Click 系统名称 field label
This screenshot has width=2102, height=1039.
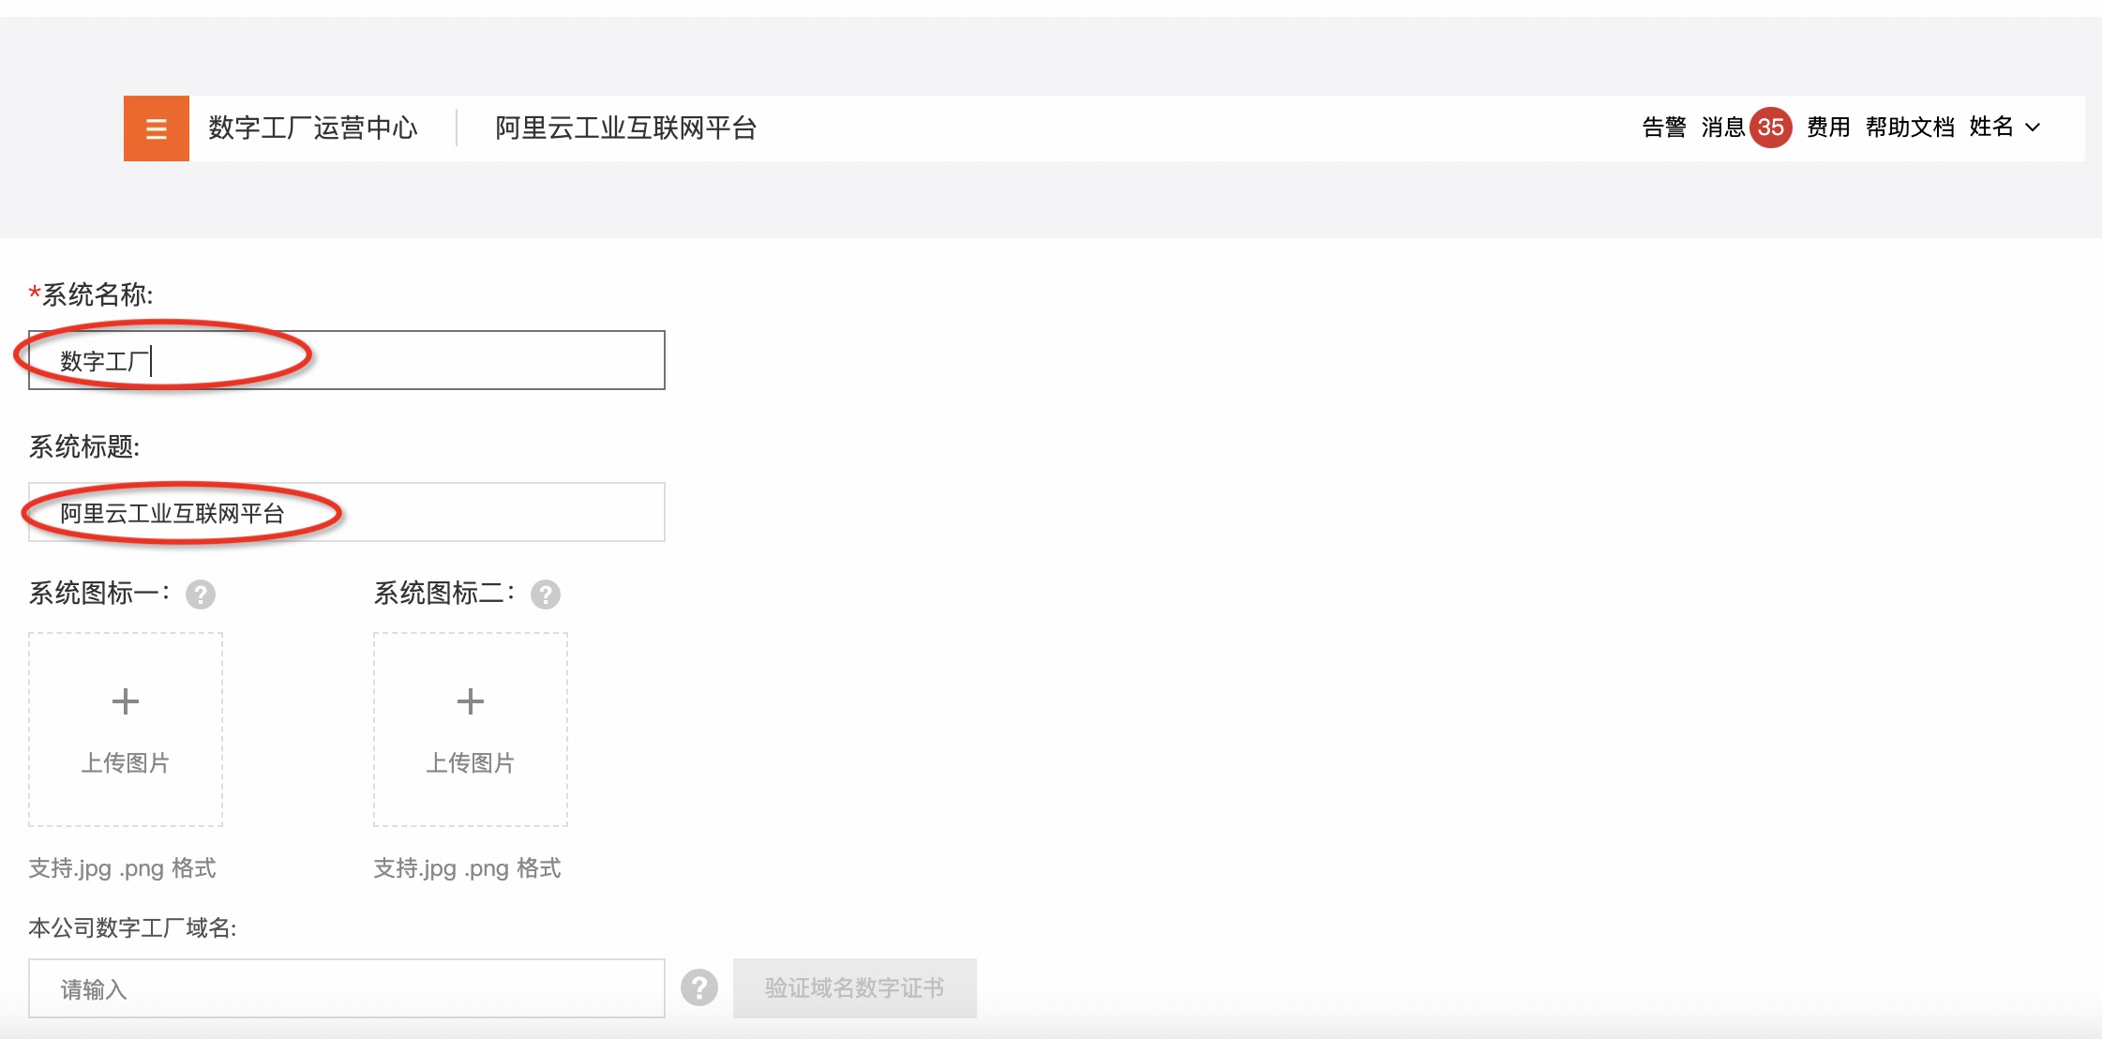click(x=91, y=294)
